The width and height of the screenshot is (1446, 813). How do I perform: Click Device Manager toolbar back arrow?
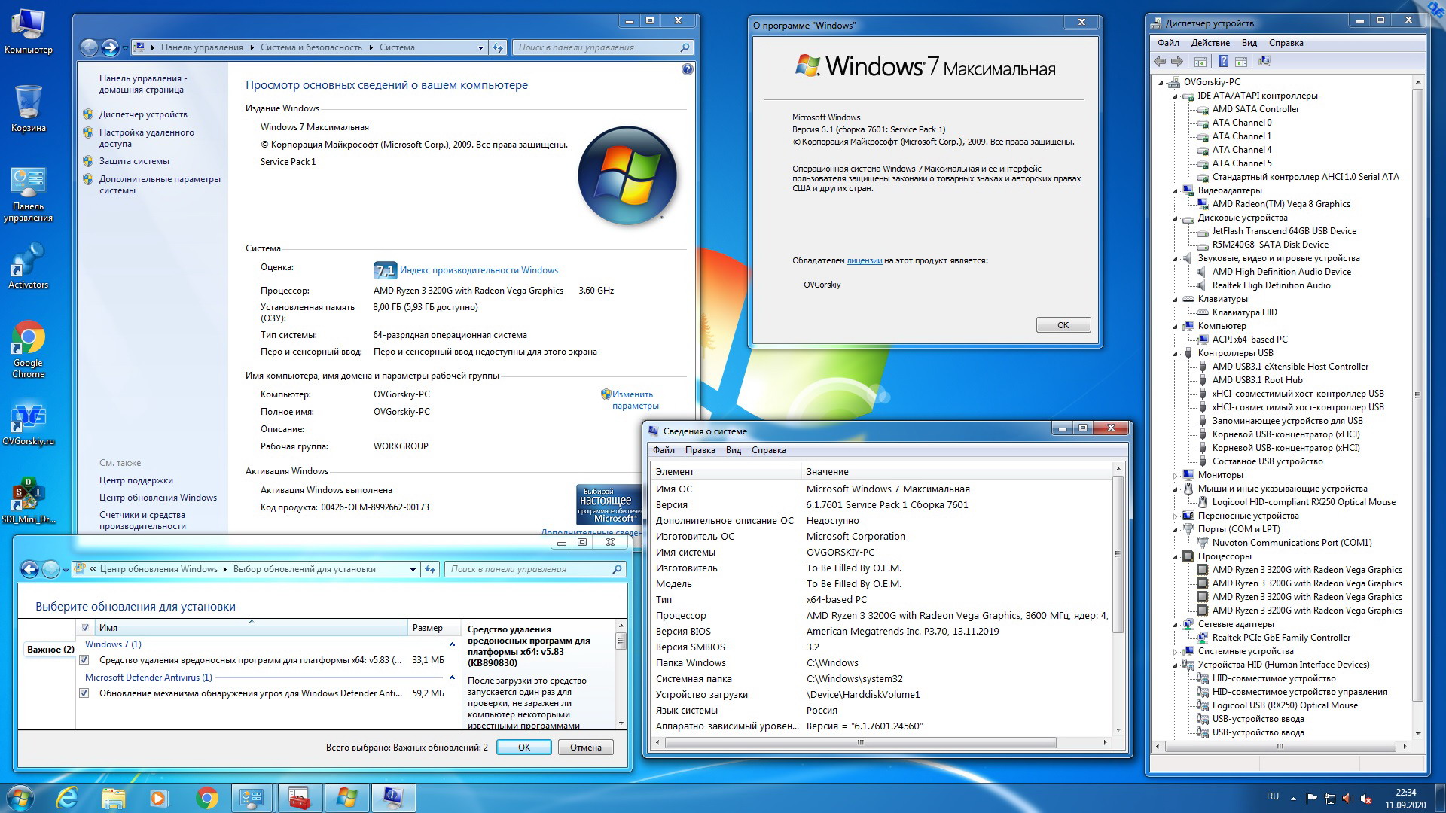pyautogui.click(x=1160, y=62)
